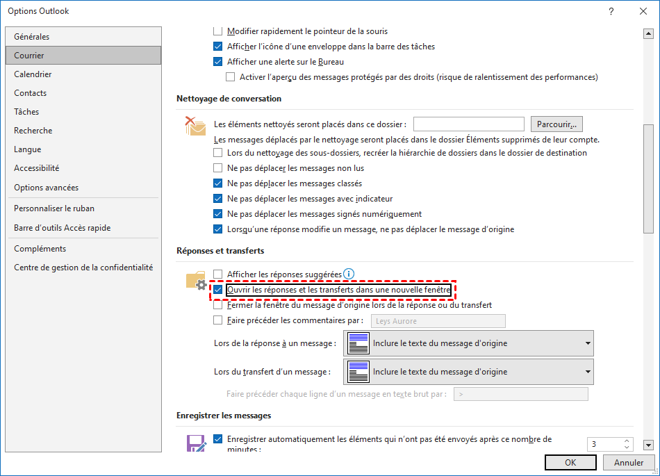Select Recherche in the sidebar
The height and width of the screenshot is (476, 660).
(83, 131)
